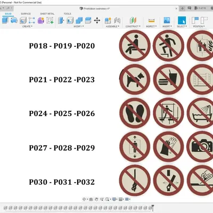Expand the CONSTRUCT dropdown menu
Image resolution: width=213 pixels, height=213 pixels.
click(133, 27)
